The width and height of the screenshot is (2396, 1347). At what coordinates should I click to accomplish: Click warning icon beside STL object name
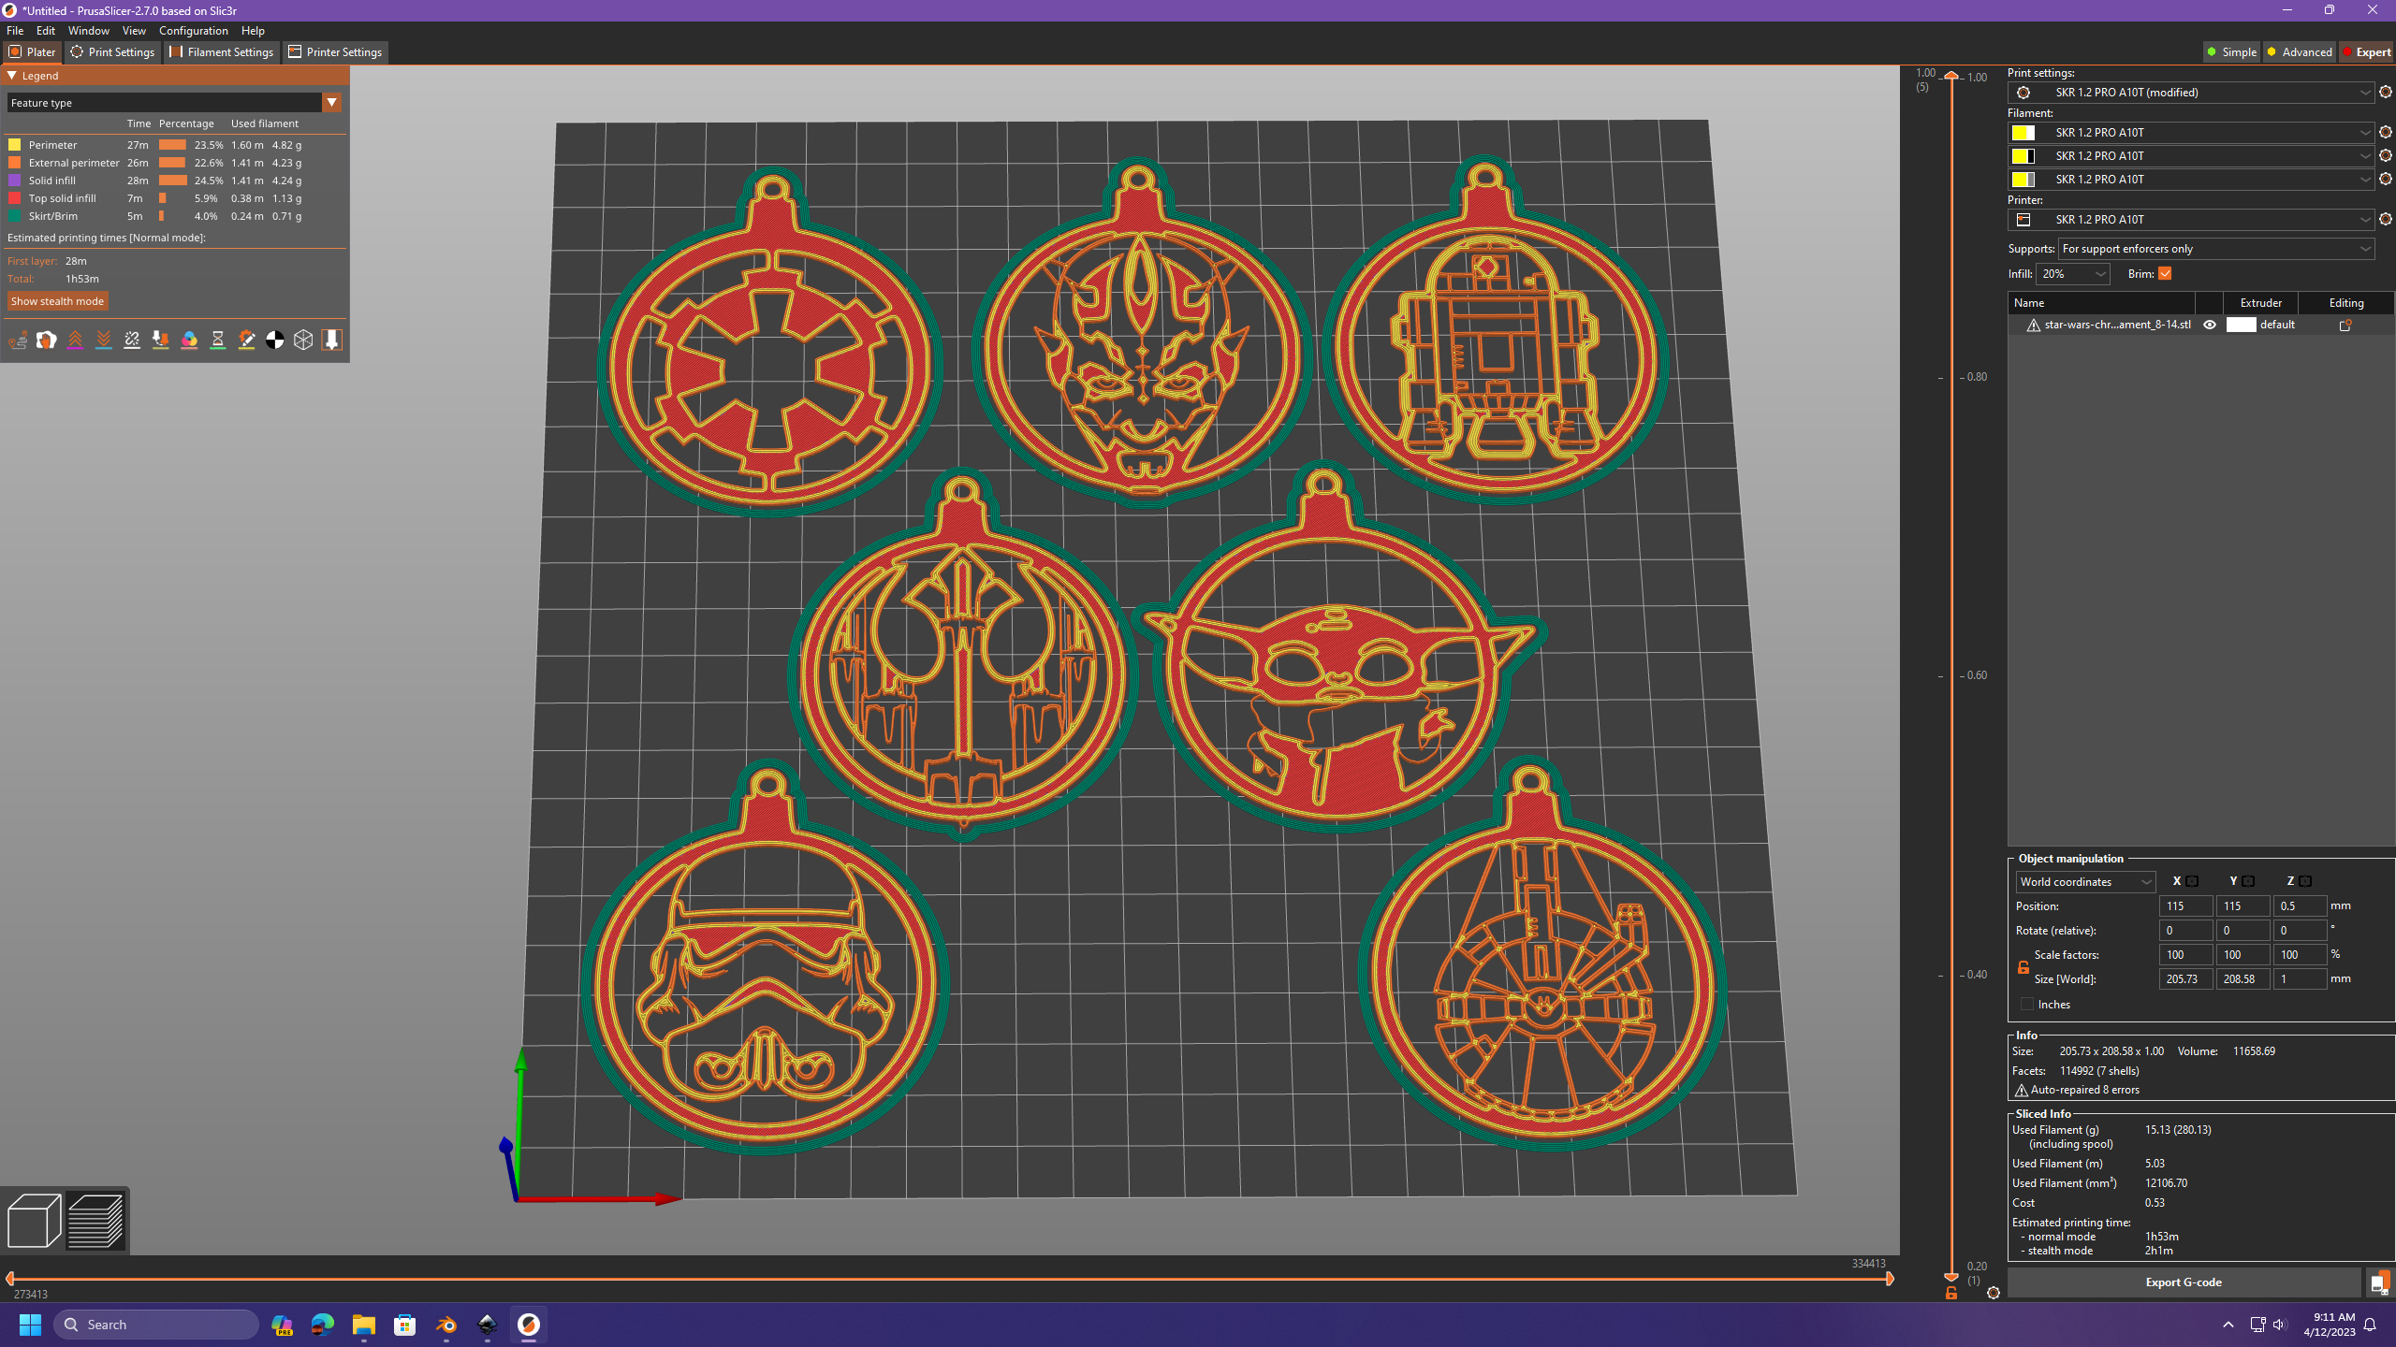click(x=2033, y=325)
